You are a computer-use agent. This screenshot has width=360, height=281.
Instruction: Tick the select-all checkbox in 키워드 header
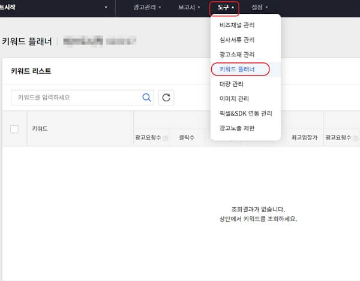click(14, 129)
